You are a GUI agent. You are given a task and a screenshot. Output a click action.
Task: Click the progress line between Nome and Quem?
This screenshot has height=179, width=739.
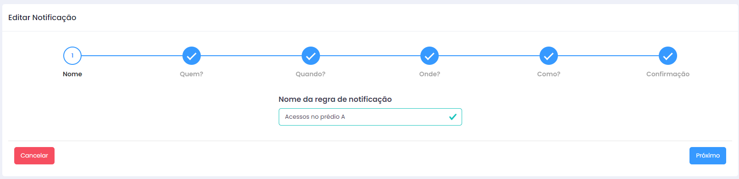point(132,56)
